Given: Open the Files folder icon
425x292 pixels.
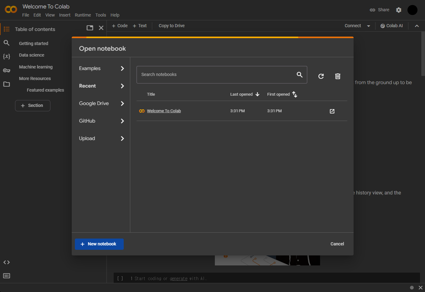Looking at the screenshot, I should pyautogui.click(x=7, y=84).
